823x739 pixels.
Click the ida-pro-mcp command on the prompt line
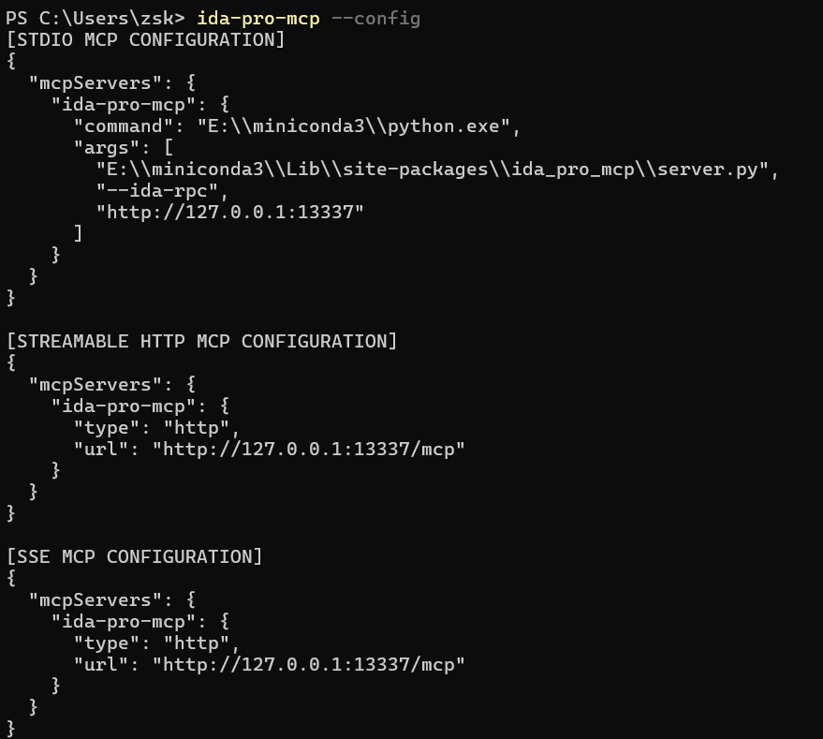coord(258,18)
